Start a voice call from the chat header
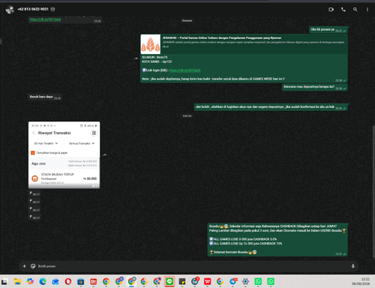This screenshot has height=288, width=375. coord(343,10)
